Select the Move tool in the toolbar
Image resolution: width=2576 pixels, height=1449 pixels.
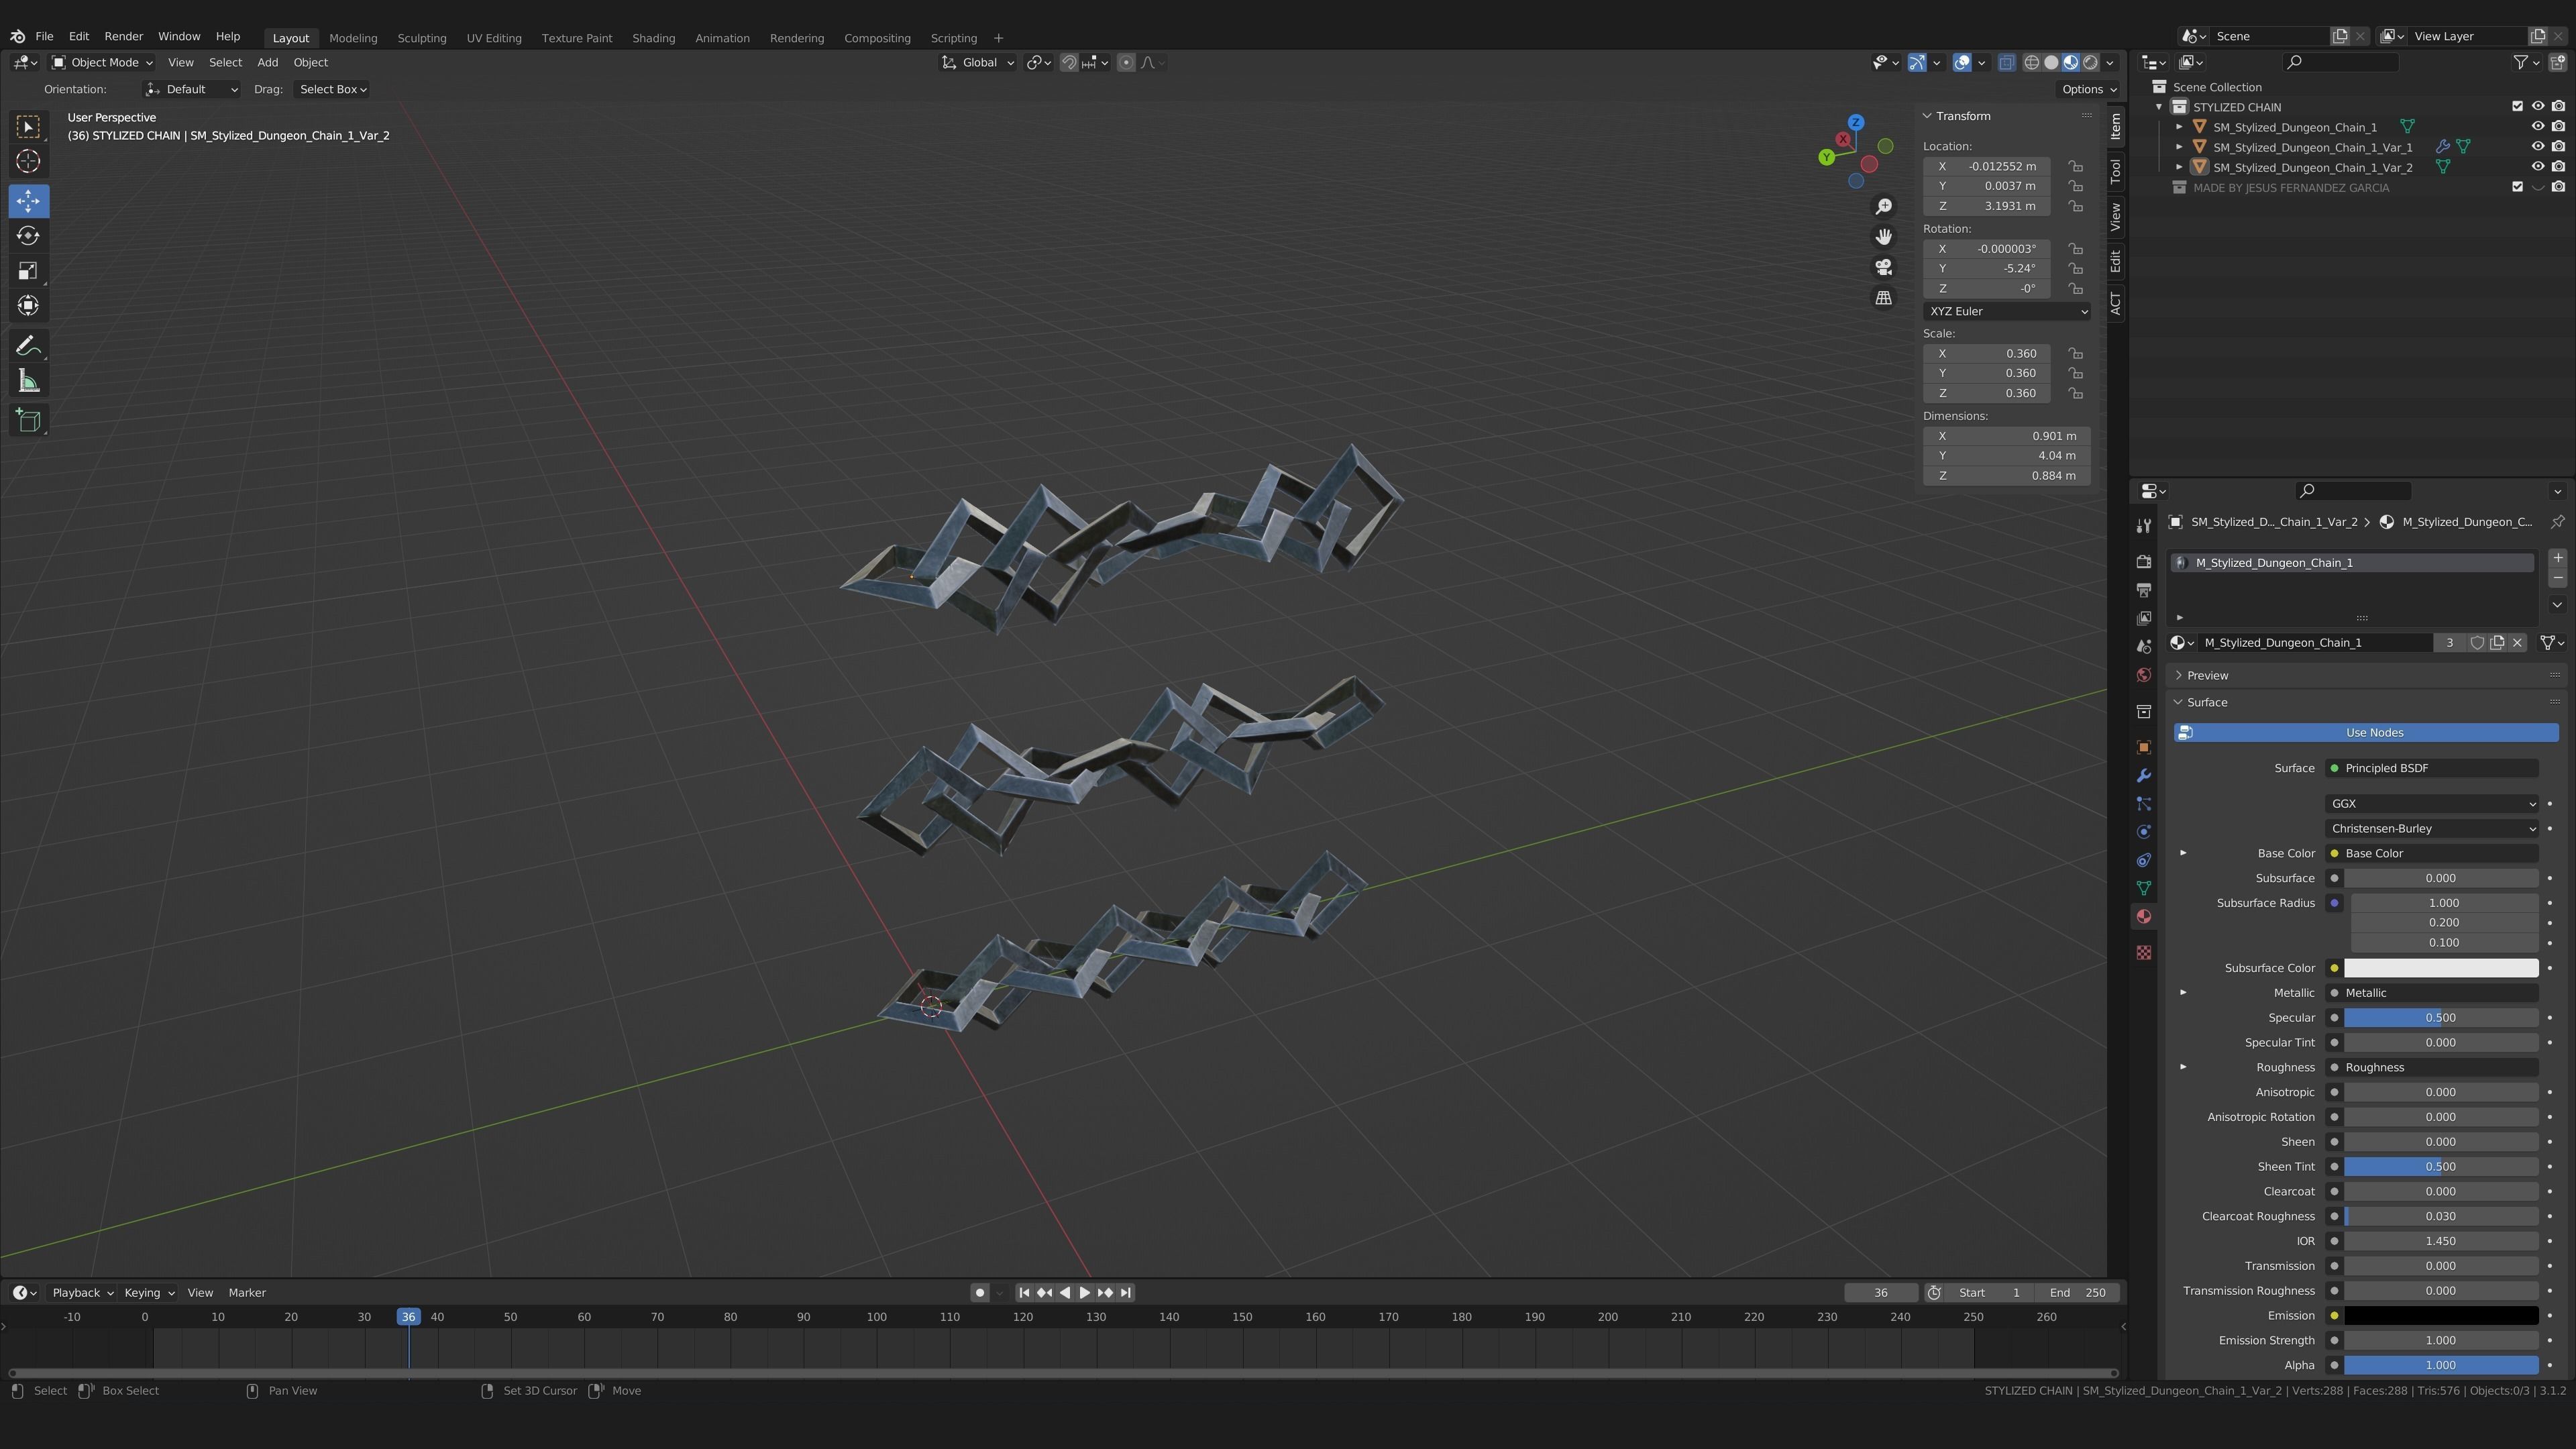click(28, 201)
